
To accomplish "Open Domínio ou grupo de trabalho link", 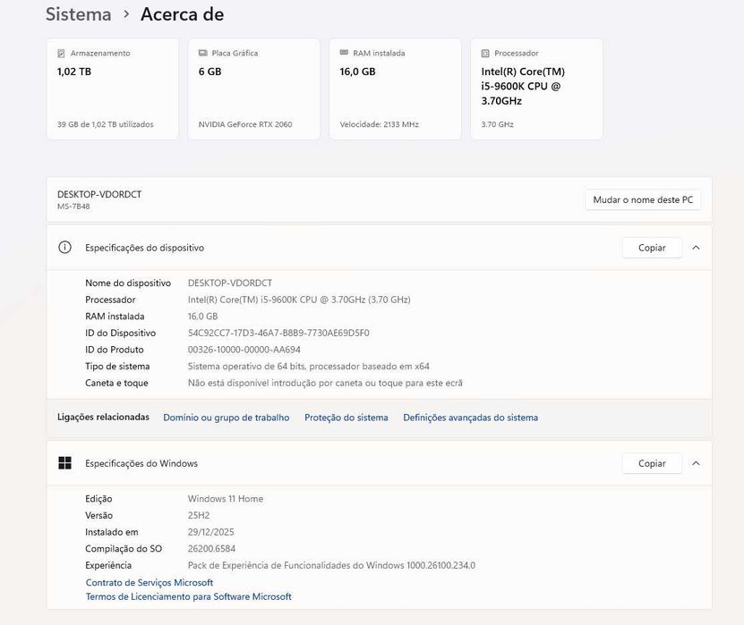I will click(x=227, y=418).
